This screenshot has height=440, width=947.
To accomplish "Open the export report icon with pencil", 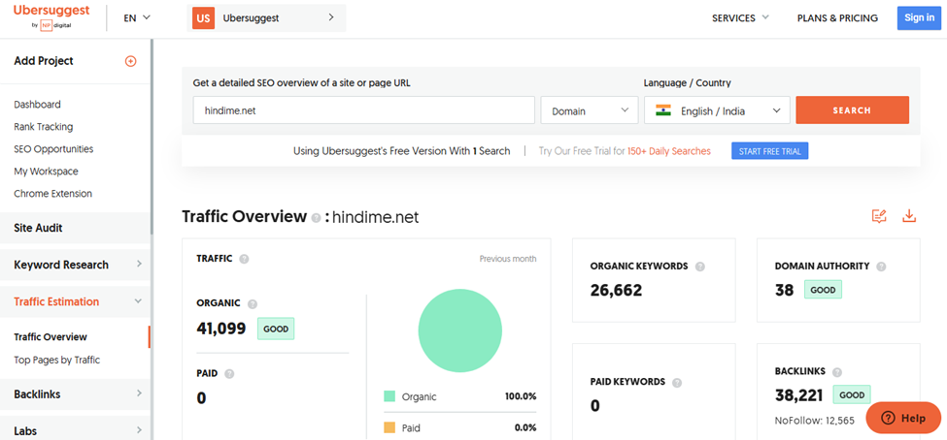I will 879,216.
